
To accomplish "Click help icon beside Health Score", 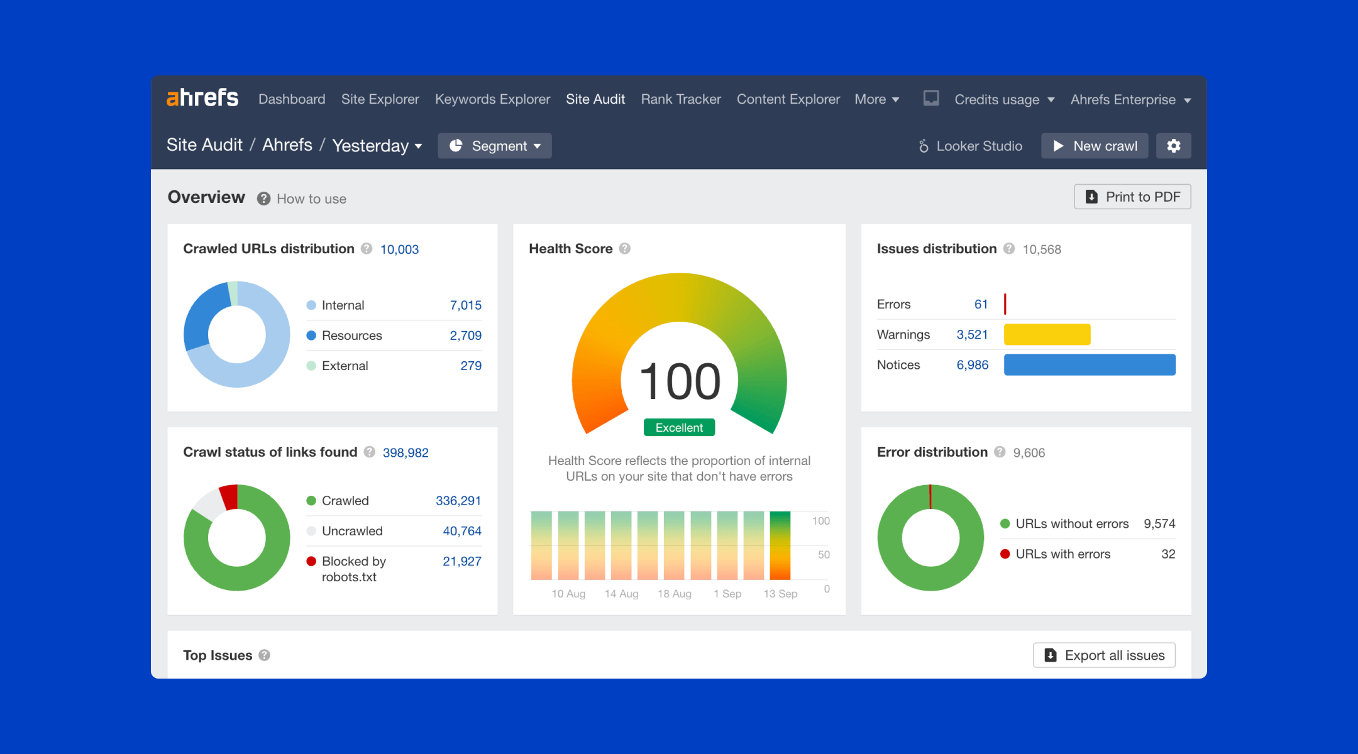I will [624, 249].
